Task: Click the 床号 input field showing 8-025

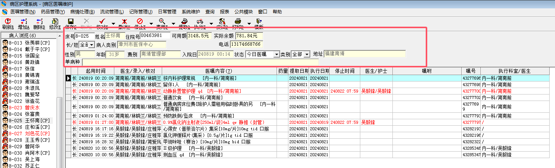Action: pos(85,36)
